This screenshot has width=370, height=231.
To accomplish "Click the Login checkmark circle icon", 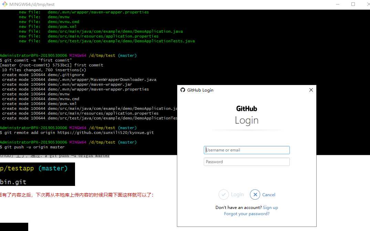I will click(x=224, y=195).
